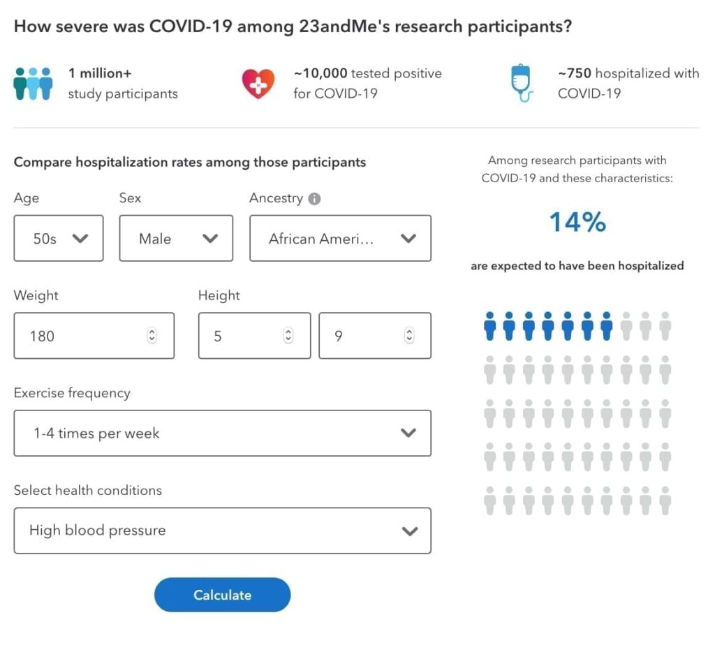Open the Exercise frequency dropdown

(222, 433)
